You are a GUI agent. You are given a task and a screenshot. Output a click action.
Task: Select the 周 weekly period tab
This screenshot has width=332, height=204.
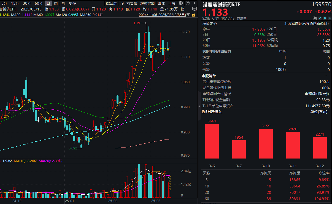56,3
